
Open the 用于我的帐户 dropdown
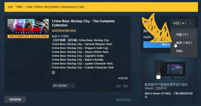point(63,86)
